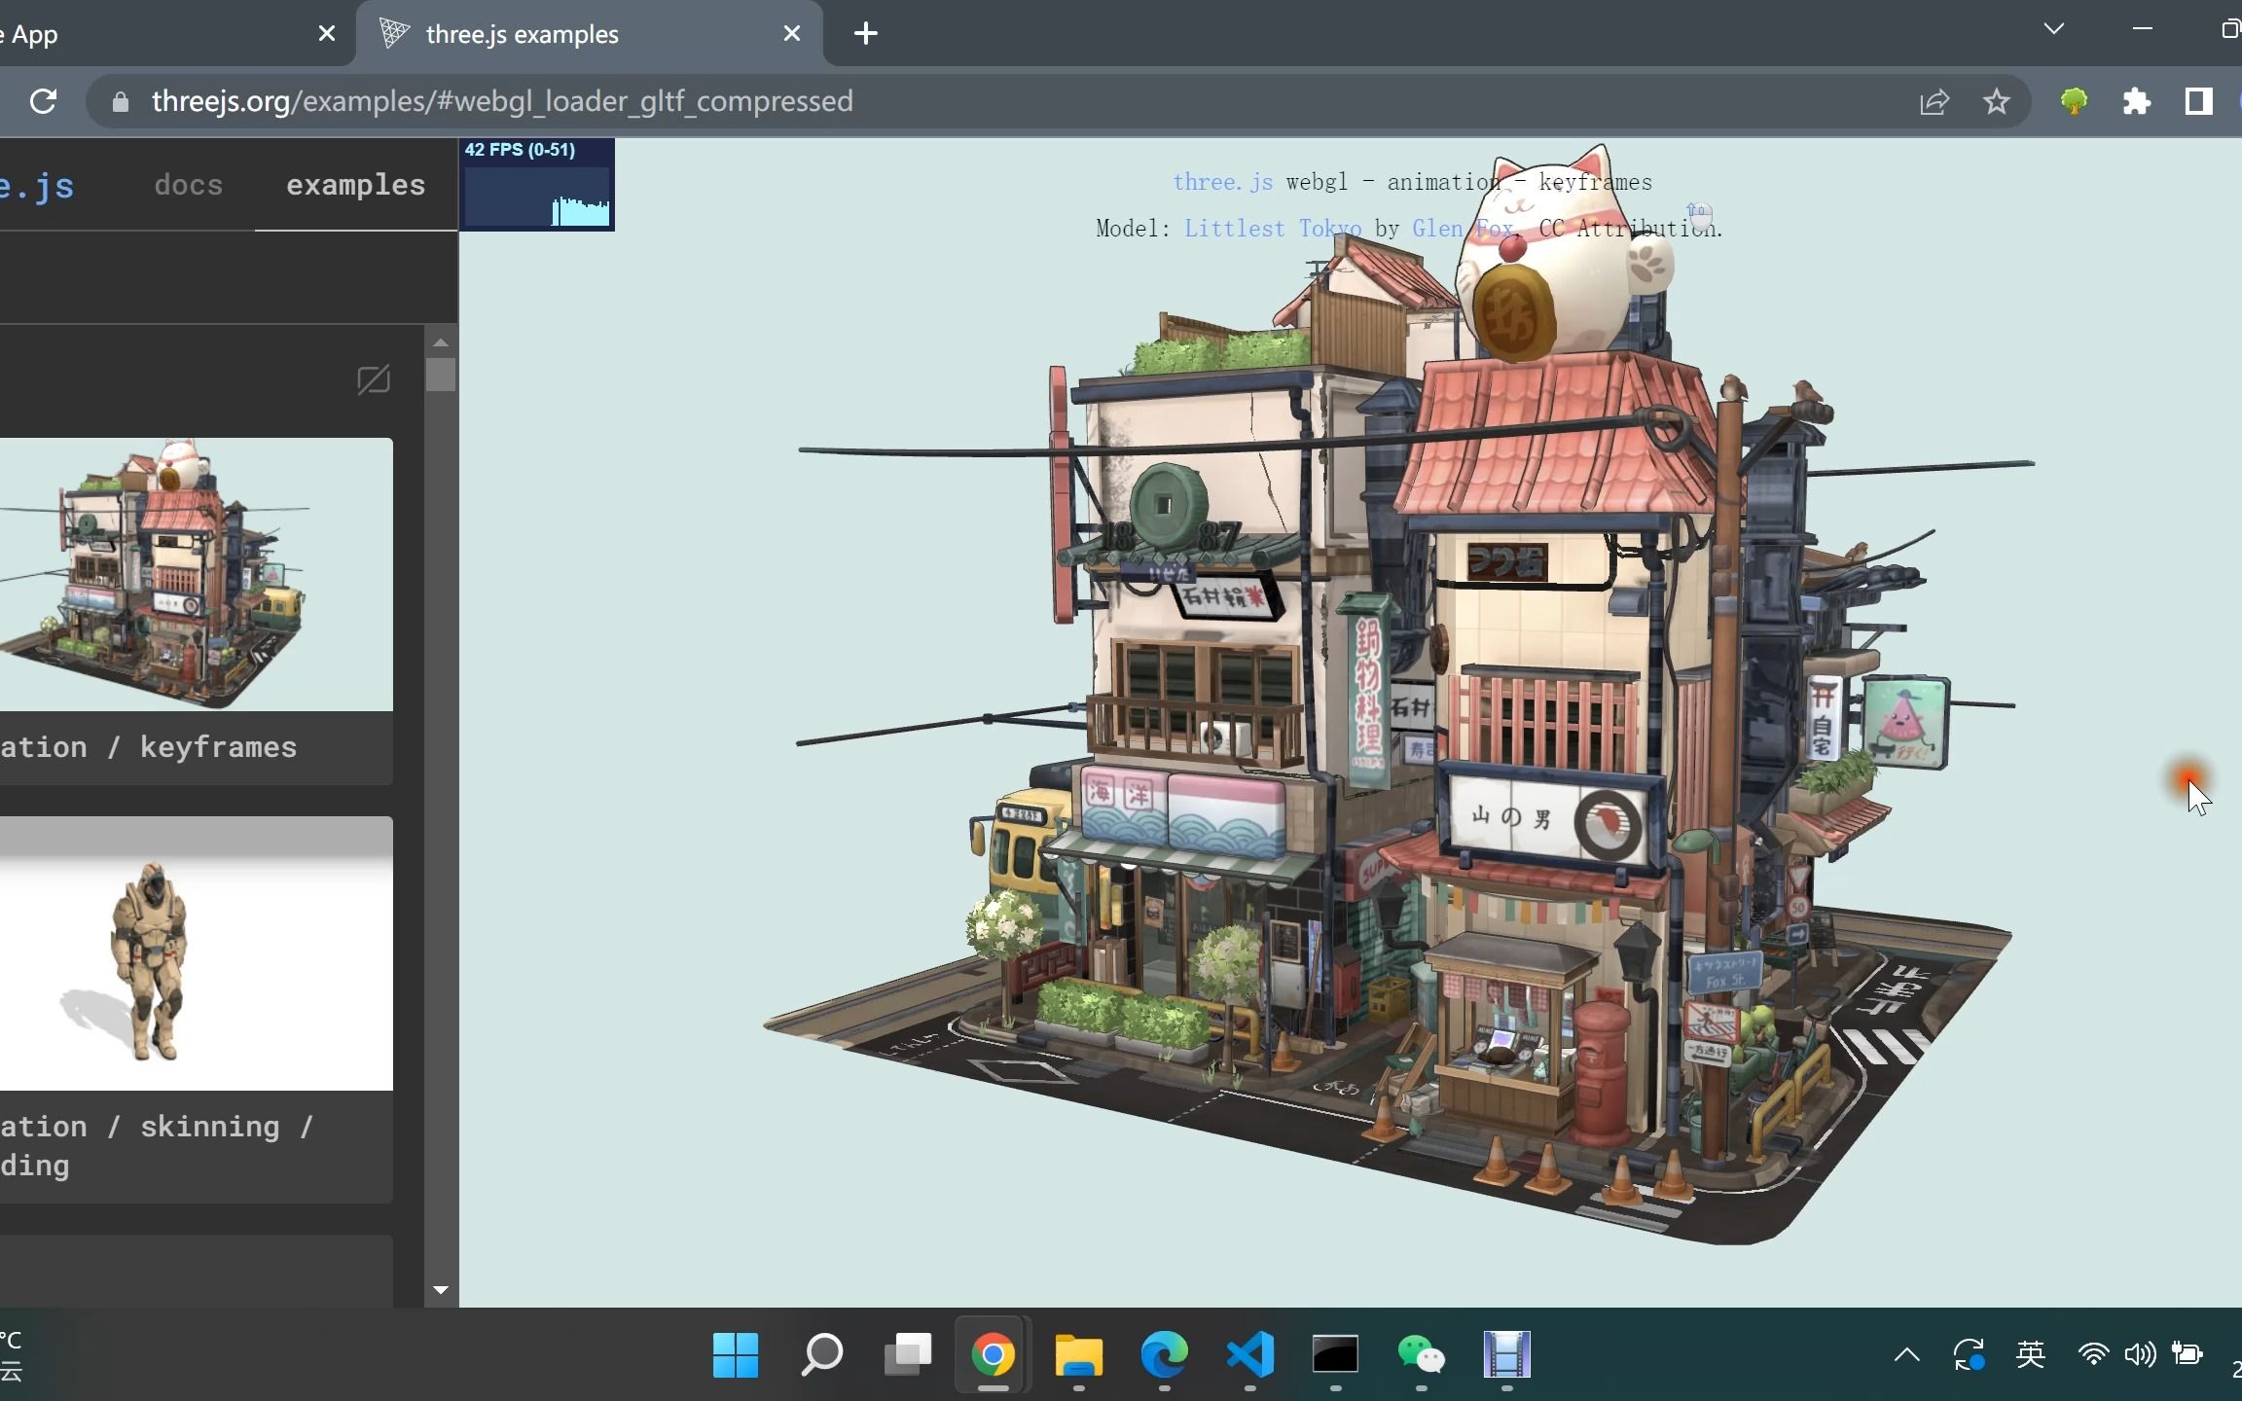Open the skinning soldier example thumbnail
The width and height of the screenshot is (2242, 1401).
197,953
